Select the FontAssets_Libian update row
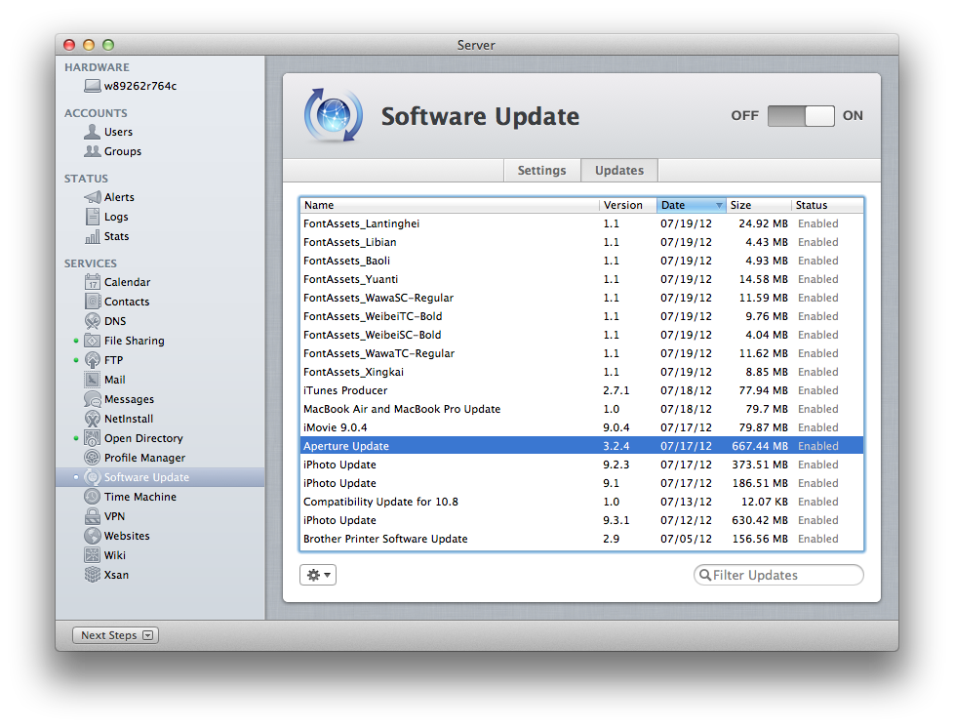This screenshot has width=954, height=728. point(581,242)
